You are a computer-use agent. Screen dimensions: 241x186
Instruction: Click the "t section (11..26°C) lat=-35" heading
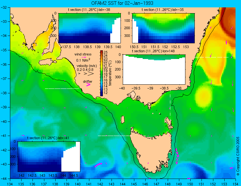coord(163,10)
